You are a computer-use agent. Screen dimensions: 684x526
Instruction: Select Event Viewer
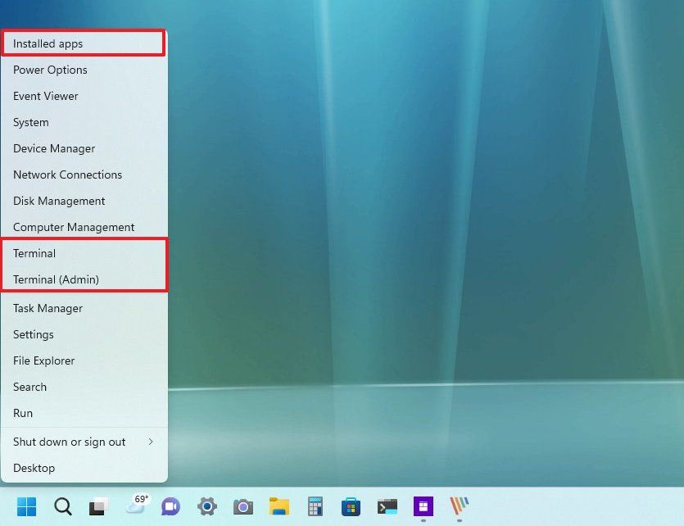click(45, 96)
